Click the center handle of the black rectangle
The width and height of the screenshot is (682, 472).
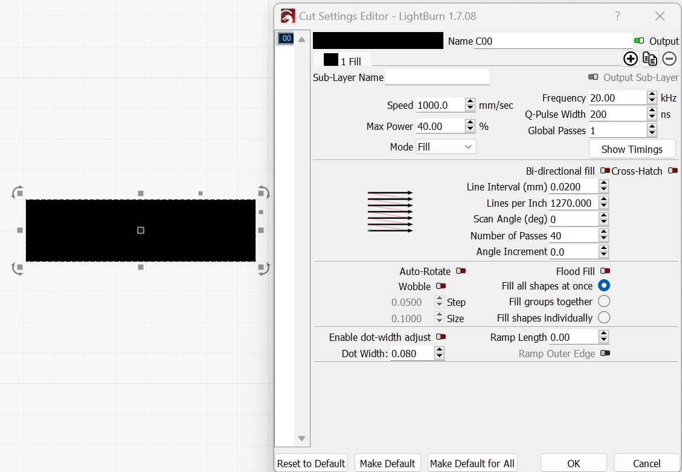(x=141, y=230)
